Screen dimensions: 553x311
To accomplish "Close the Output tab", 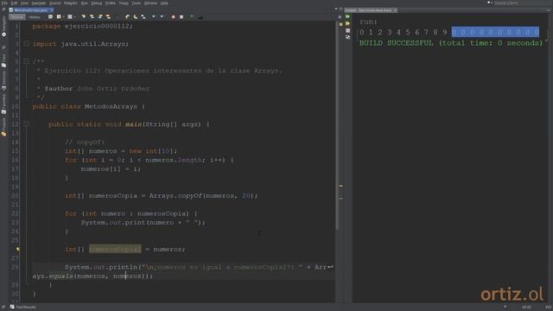I will point(396,10).
